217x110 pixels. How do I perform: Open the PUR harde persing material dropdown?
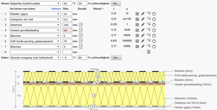tap(35, 41)
